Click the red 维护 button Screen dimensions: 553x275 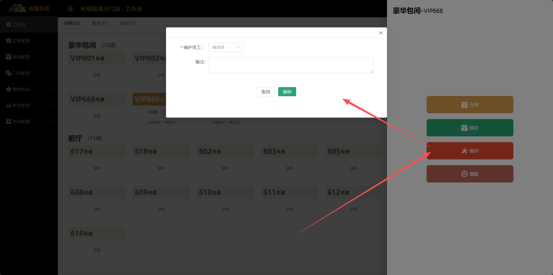470,151
